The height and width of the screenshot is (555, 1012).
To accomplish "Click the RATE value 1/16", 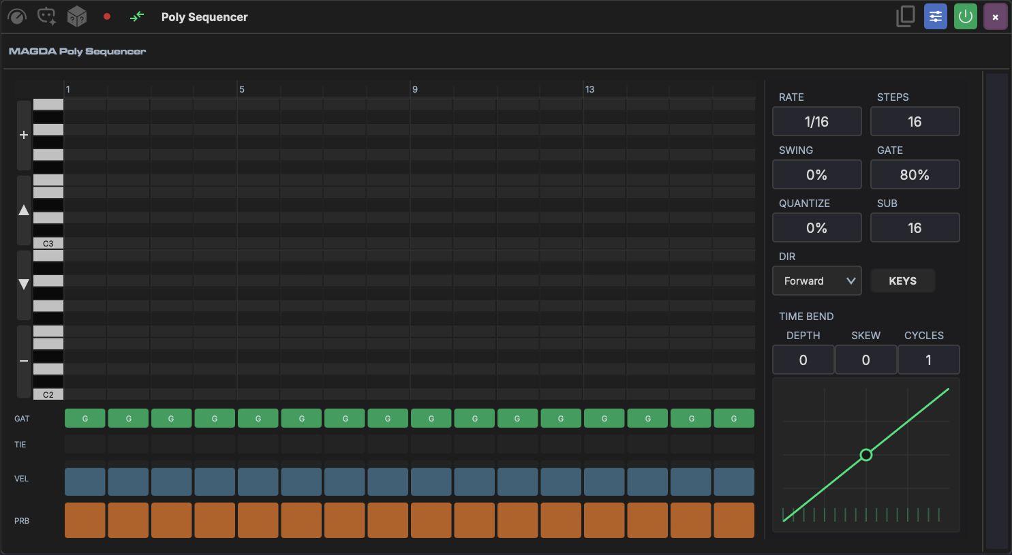I will click(x=816, y=121).
